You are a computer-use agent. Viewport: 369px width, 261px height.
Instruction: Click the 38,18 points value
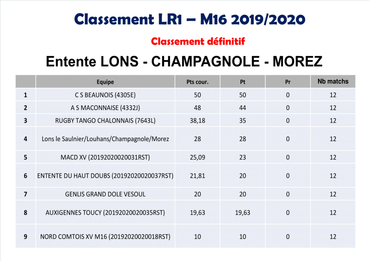click(197, 121)
